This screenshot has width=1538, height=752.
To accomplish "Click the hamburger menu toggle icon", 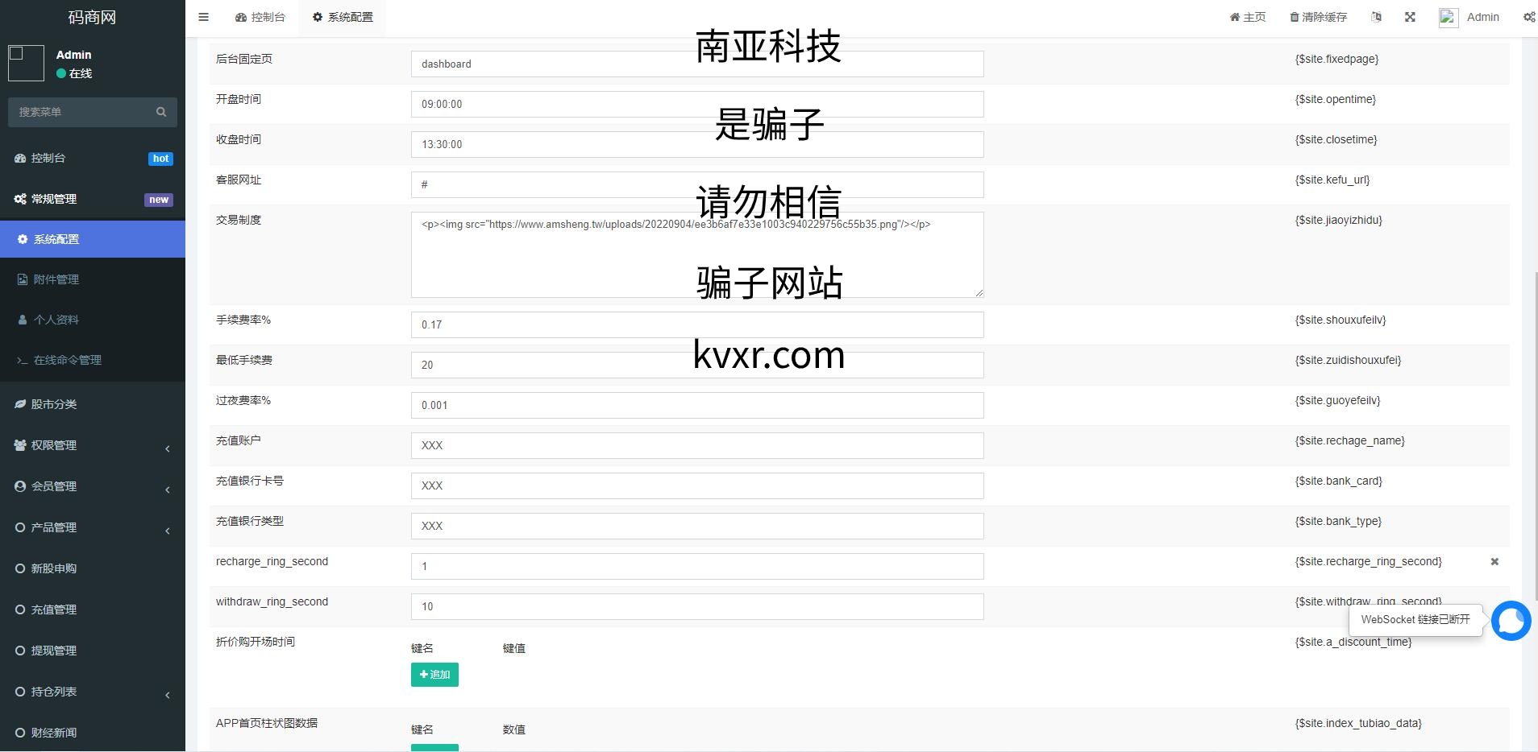I will (203, 17).
